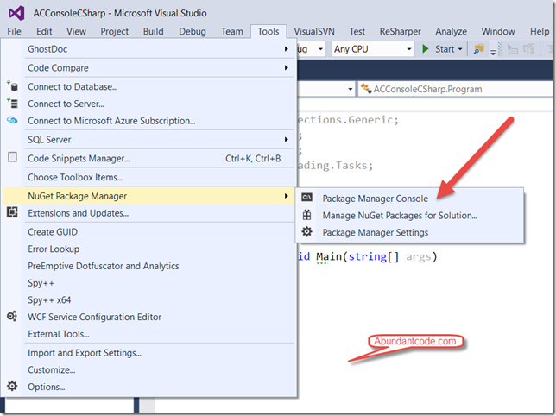Viewport: 556px width, 416px height.
Task: Open the Project menu
Action: tap(115, 32)
